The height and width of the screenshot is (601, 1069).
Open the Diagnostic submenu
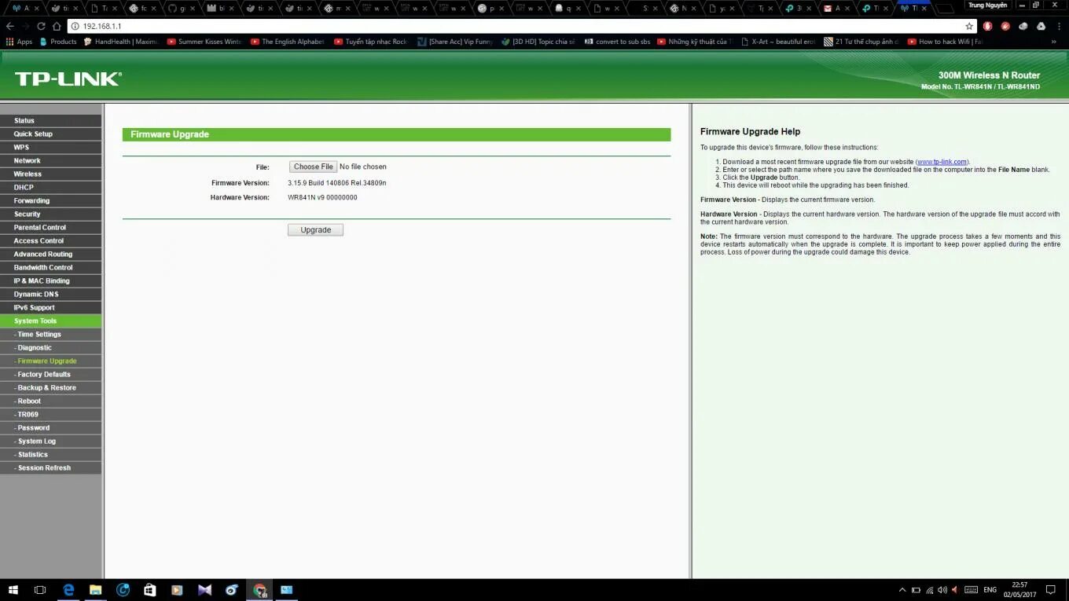pyautogui.click(x=51, y=348)
